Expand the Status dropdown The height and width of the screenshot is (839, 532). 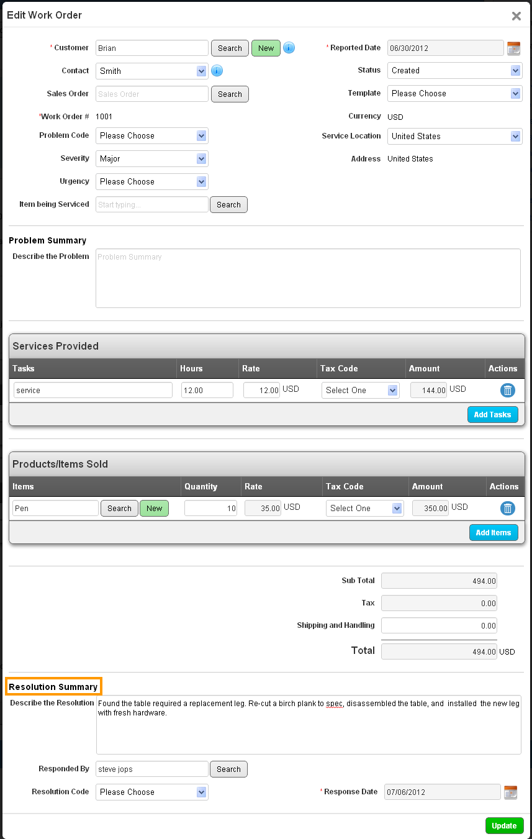[x=454, y=71]
